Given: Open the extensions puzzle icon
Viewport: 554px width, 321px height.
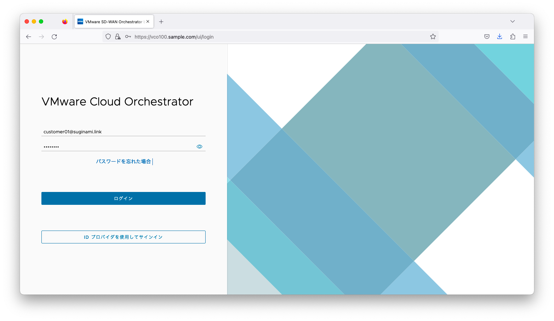Looking at the screenshot, I should pos(513,36).
